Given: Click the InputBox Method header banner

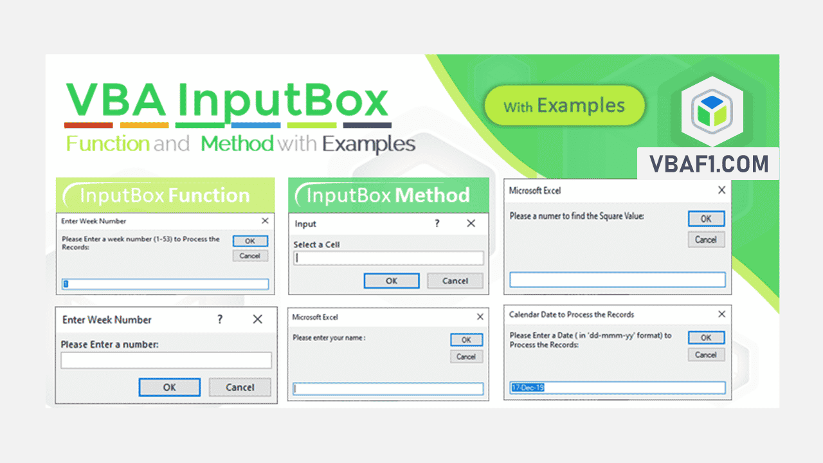Looking at the screenshot, I should click(x=388, y=194).
